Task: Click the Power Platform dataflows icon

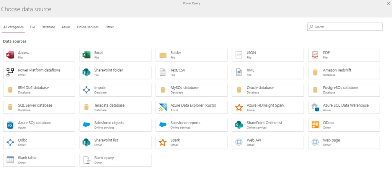Action: click(10, 73)
